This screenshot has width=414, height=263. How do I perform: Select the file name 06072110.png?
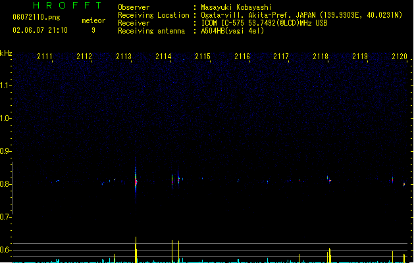pyautogui.click(x=36, y=17)
